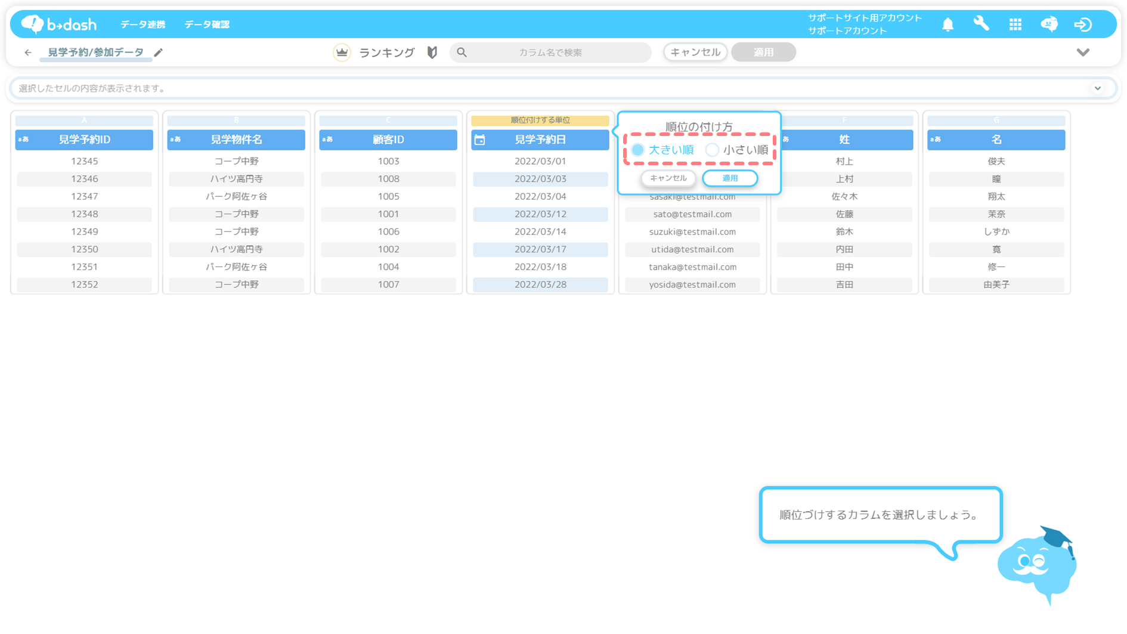Screen dimensions: 1127x634
Task: Select the 見学物件名 column header
Action: point(236,140)
